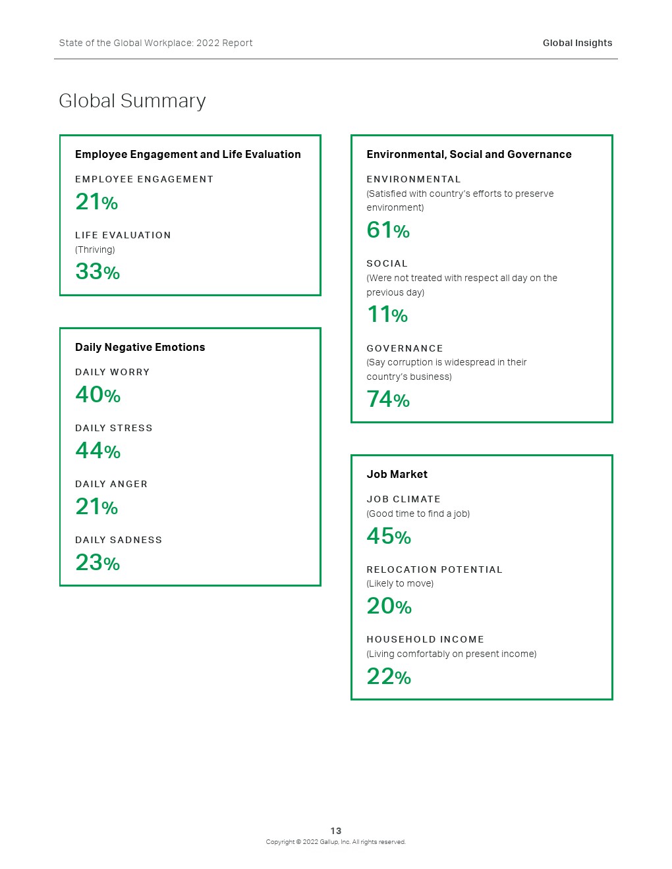Click the 45% Job Climate figure
Image resolution: width=672 pixels, height=869 pixels.
tap(389, 537)
